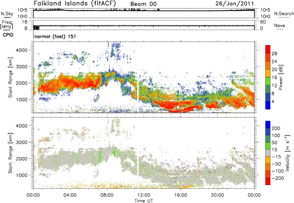Click the date '26/Jan/2011'

(234, 3)
